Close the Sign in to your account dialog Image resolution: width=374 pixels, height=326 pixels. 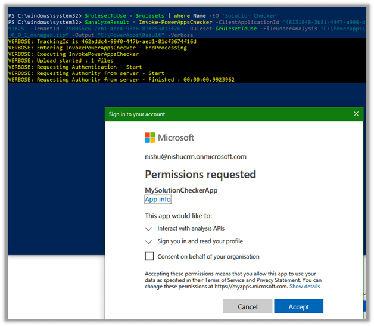pos(356,114)
